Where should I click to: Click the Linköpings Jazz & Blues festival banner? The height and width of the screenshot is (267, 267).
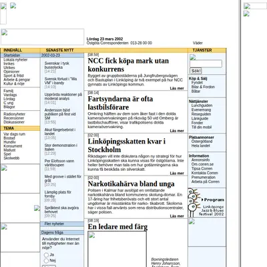point(206,202)
